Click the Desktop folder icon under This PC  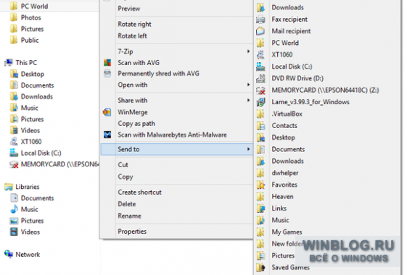(14, 74)
